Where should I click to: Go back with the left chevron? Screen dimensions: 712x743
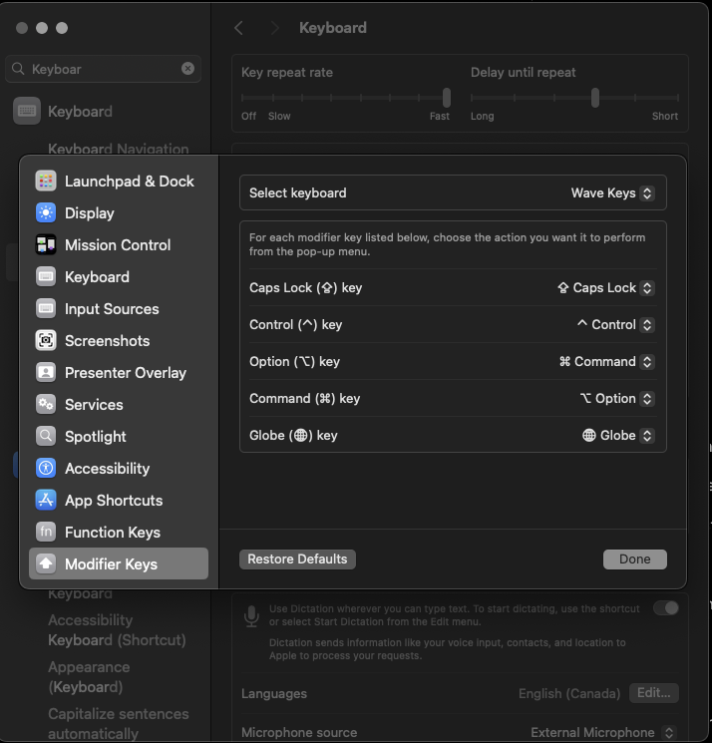pos(238,28)
